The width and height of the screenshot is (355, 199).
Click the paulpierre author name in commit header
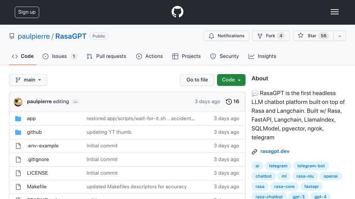(39, 102)
